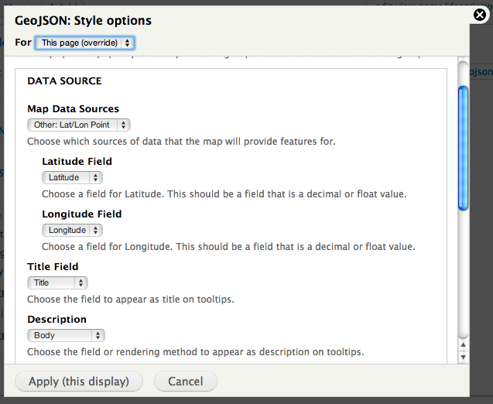This screenshot has width=493, height=404.
Task: Click the DATA SOURCE fieldset heading
Action: click(64, 80)
